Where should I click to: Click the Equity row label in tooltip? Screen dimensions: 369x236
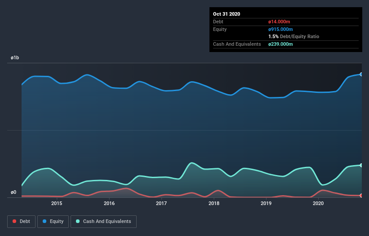tap(220, 29)
